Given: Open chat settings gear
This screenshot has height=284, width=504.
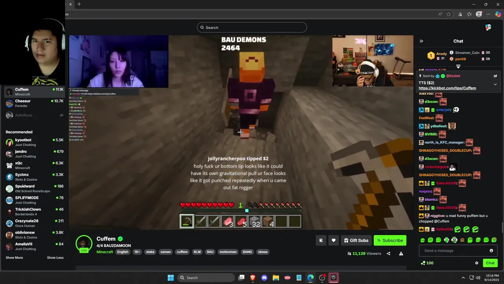Looking at the screenshot, I should (476, 263).
